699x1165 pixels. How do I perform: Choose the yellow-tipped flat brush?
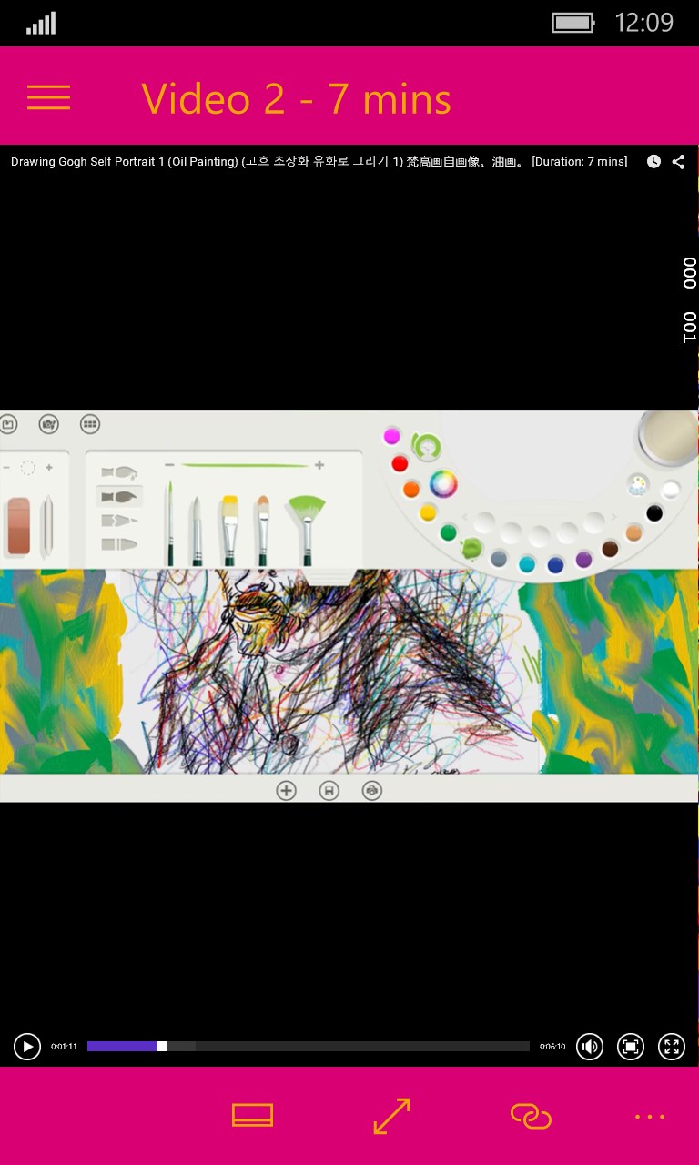click(228, 529)
